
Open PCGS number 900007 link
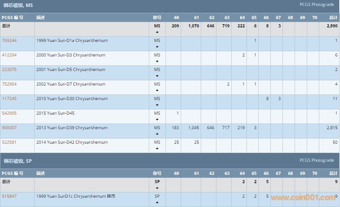pyautogui.click(x=9, y=128)
